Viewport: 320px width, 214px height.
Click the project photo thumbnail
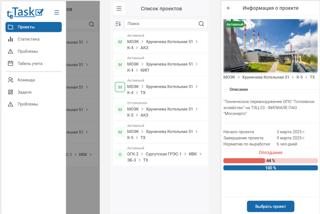point(270,46)
